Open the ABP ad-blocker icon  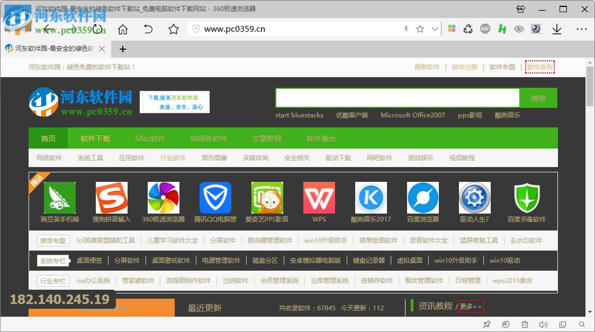click(485, 29)
